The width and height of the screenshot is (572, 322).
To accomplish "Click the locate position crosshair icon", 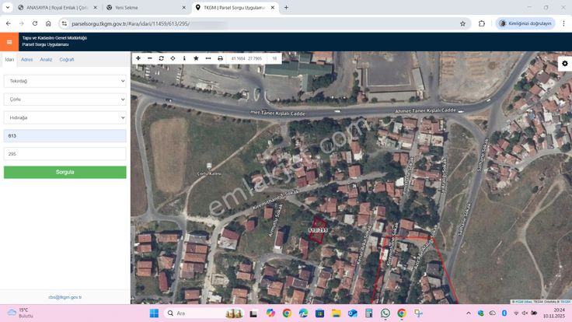I will tap(173, 58).
